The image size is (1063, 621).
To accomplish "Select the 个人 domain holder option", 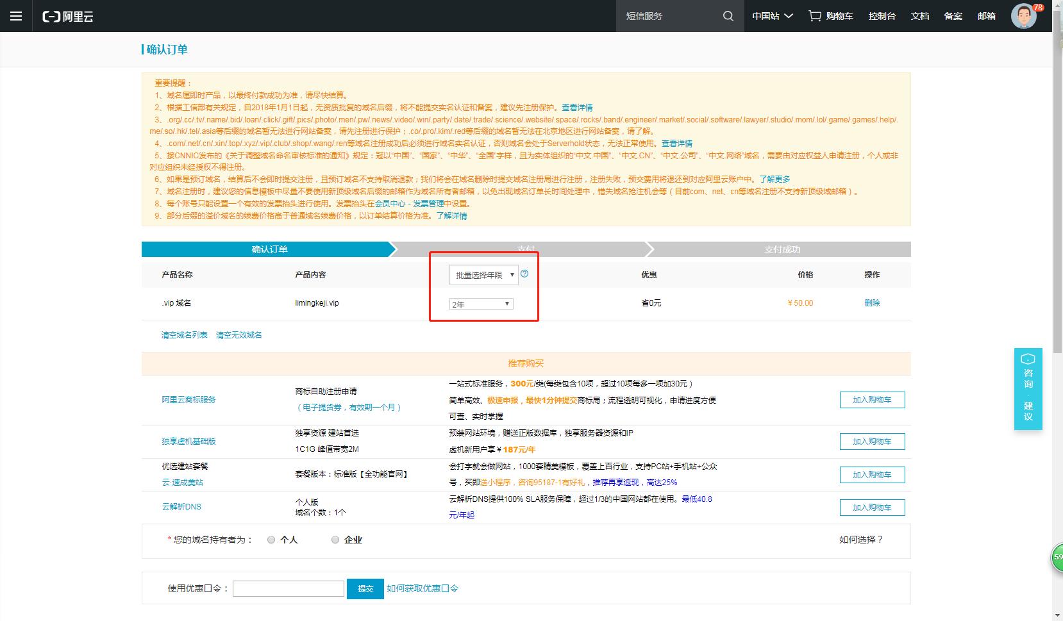I will (x=271, y=540).
